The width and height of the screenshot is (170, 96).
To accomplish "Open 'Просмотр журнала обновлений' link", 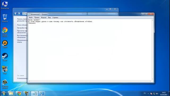I will tap(22, 32).
